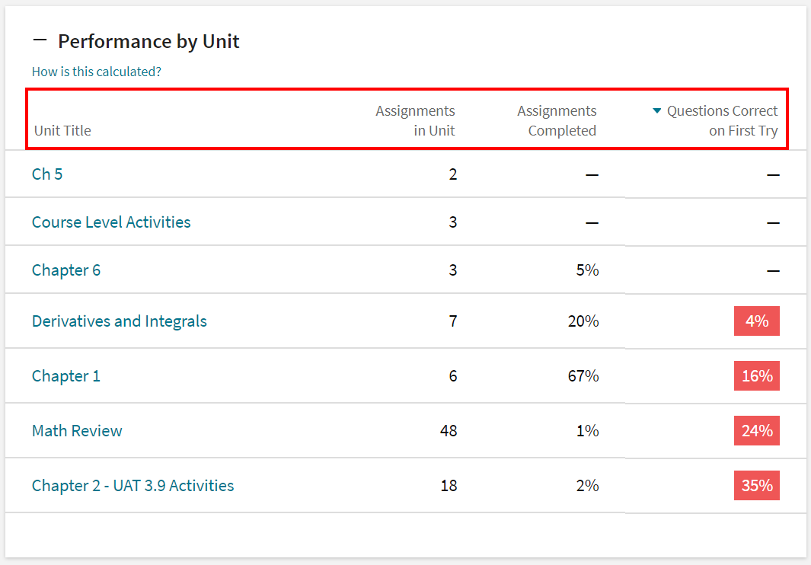The height and width of the screenshot is (565, 811).
Task: Open the Course Level Activities unit
Action: 111,222
